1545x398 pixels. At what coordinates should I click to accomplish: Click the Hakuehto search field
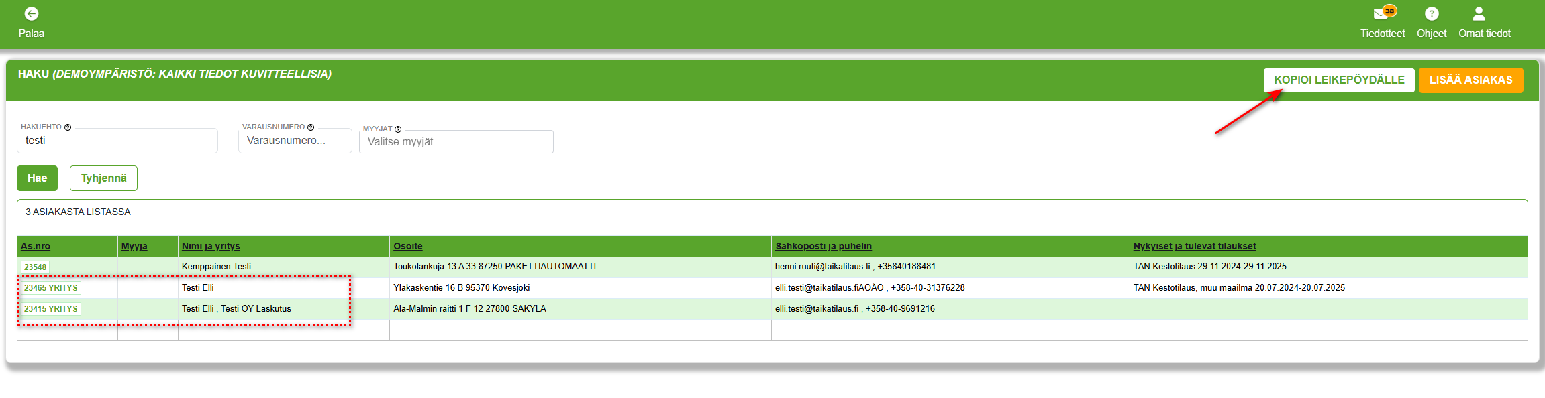[x=117, y=141]
